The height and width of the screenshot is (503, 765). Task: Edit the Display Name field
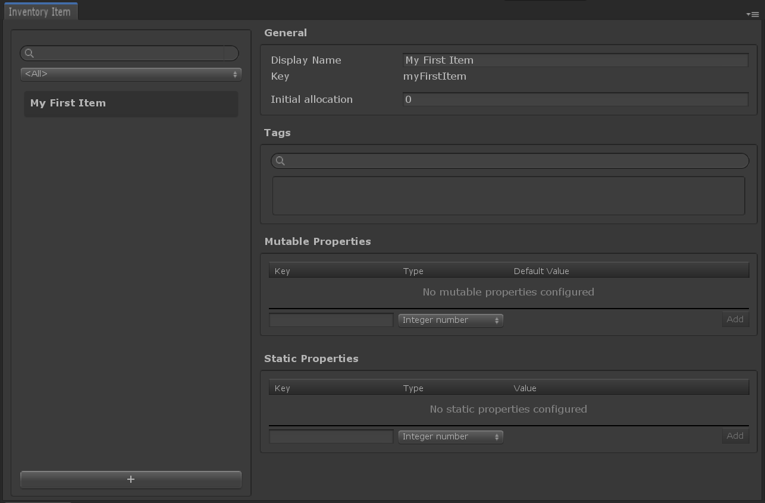[575, 60]
